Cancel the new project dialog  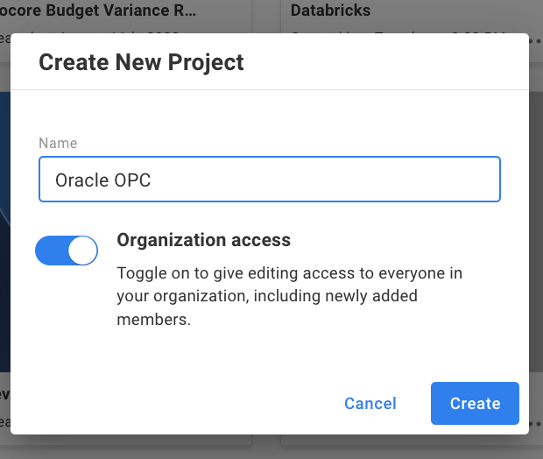(370, 404)
